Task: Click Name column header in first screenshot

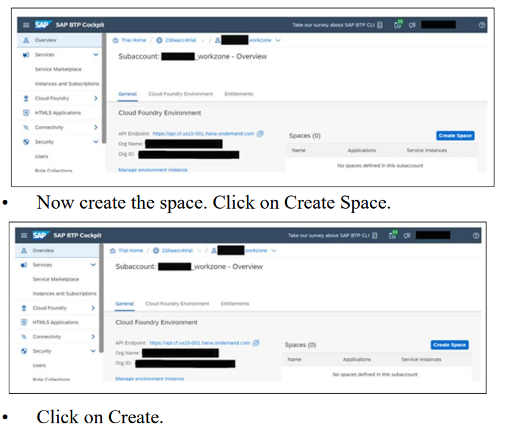Action: [299, 150]
